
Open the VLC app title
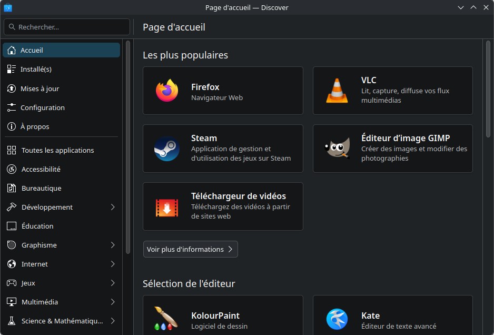coord(369,80)
